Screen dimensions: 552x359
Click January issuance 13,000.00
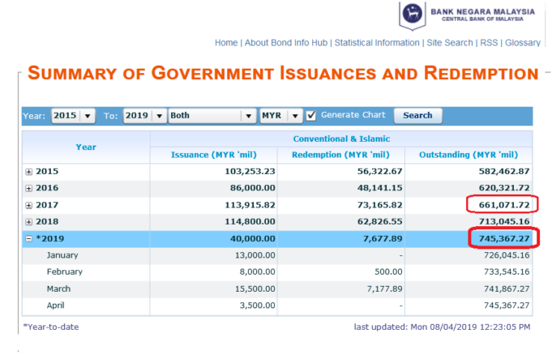pos(255,255)
